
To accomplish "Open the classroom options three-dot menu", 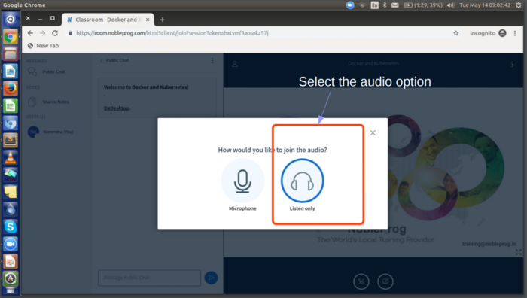I will point(512,64).
